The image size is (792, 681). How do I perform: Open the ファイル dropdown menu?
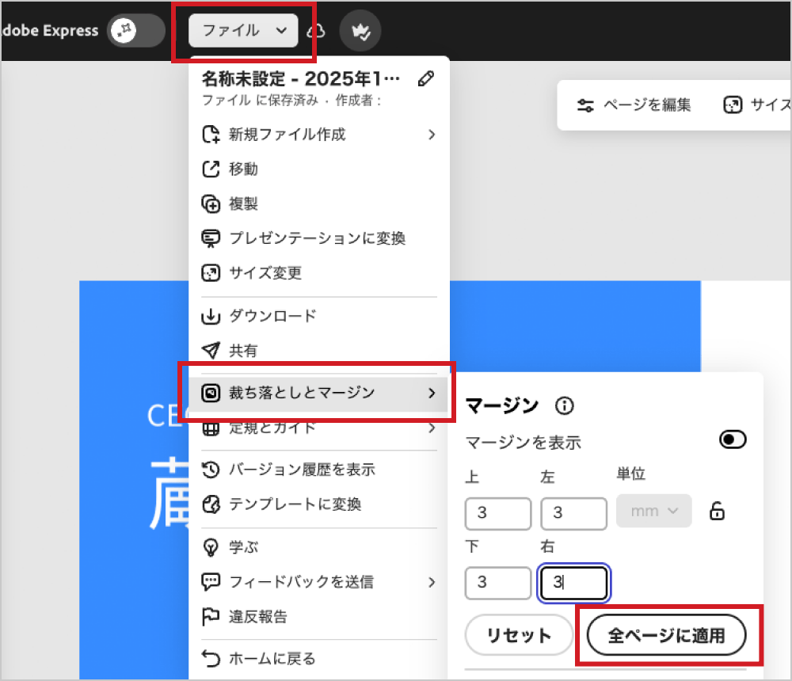[x=243, y=30]
